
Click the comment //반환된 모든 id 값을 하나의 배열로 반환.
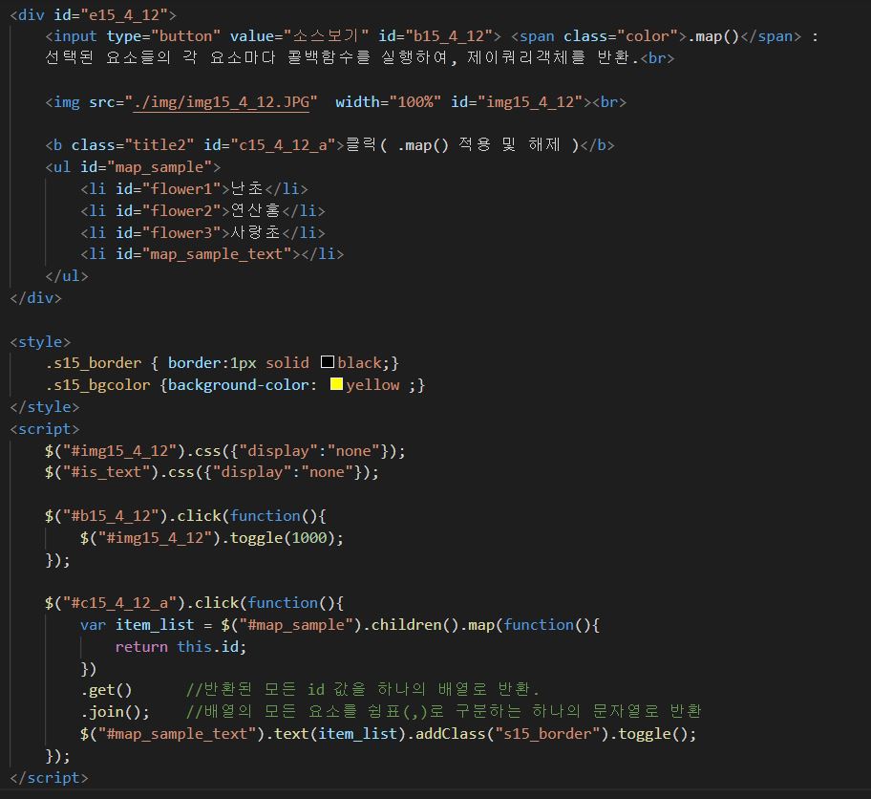pyautogui.click(x=363, y=690)
